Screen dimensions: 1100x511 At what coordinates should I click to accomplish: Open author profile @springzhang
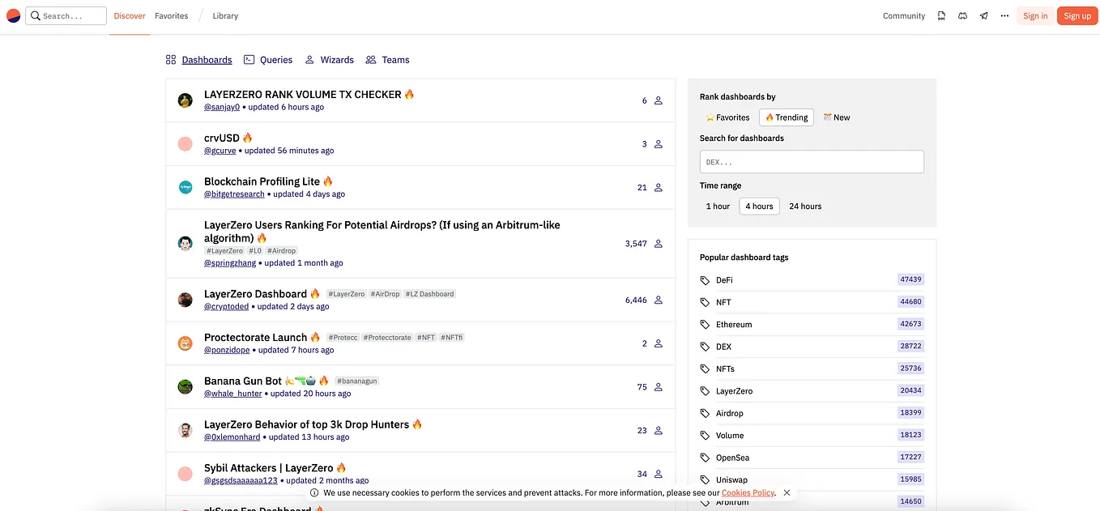click(x=230, y=263)
